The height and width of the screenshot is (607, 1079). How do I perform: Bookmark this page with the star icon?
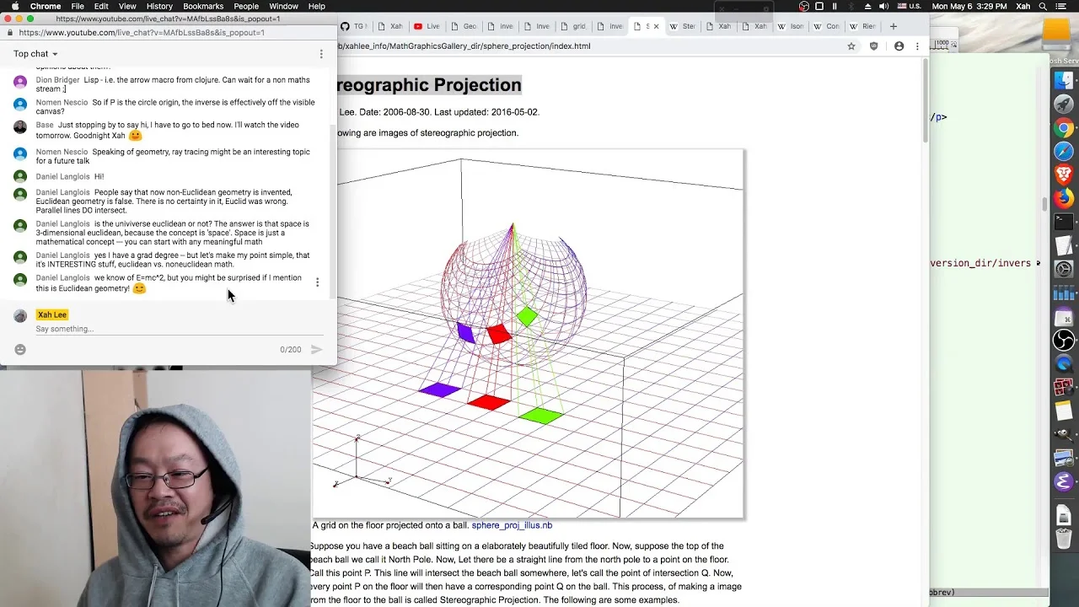(x=851, y=46)
